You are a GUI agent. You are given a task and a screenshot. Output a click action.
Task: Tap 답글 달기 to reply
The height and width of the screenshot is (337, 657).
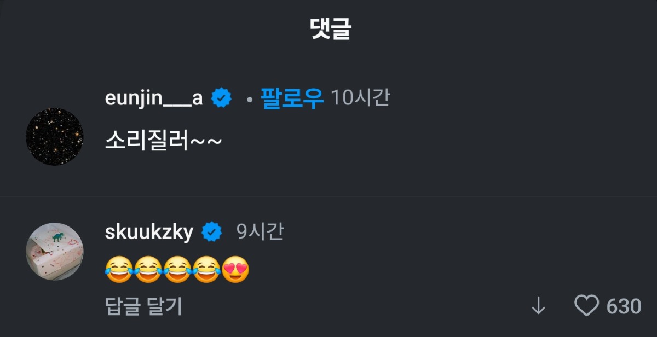click(x=143, y=306)
